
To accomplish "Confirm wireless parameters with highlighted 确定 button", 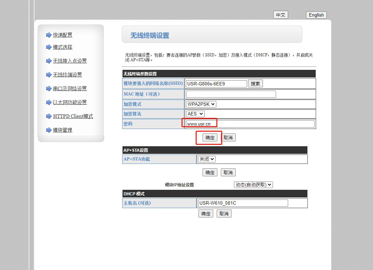I will pyautogui.click(x=210, y=138).
